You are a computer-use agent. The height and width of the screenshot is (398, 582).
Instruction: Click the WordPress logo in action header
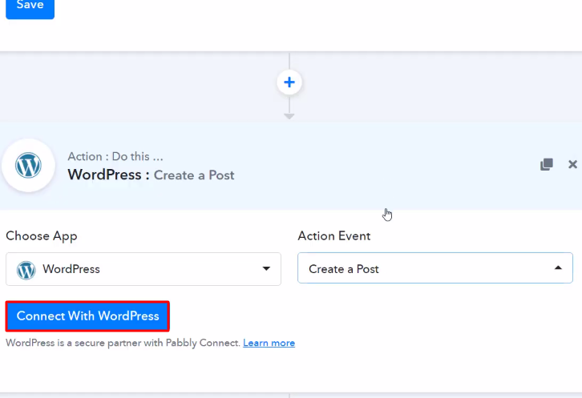click(x=28, y=165)
